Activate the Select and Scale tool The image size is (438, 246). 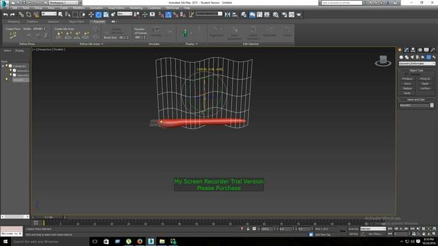[106, 14]
